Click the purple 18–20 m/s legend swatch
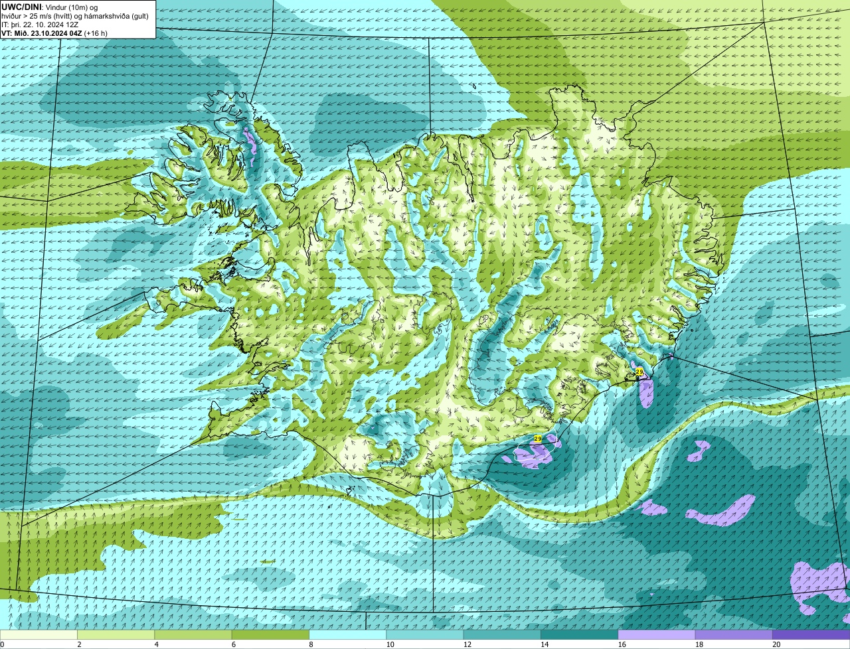 [734, 634]
